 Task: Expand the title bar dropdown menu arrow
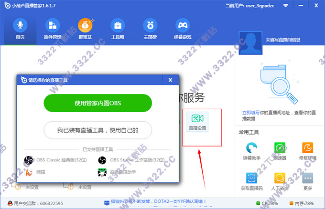[285, 6]
